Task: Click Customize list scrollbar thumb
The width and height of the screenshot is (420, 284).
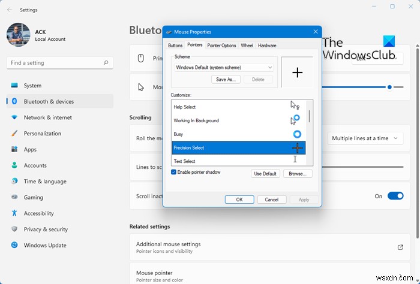Action: click(310, 116)
